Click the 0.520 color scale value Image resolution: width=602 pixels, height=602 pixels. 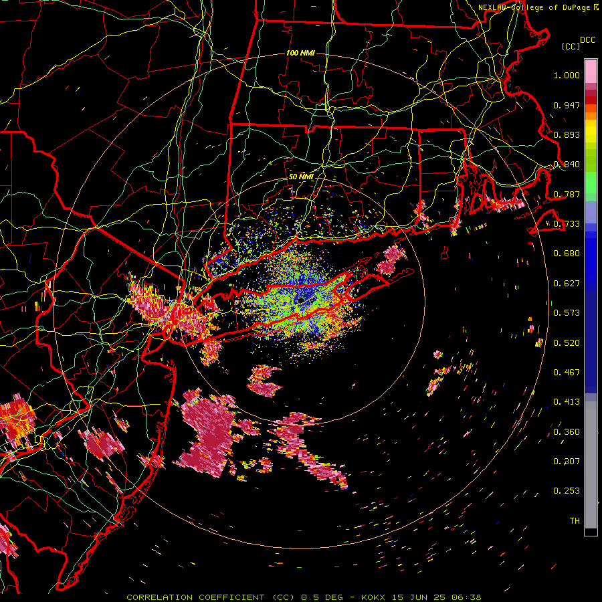tap(567, 343)
